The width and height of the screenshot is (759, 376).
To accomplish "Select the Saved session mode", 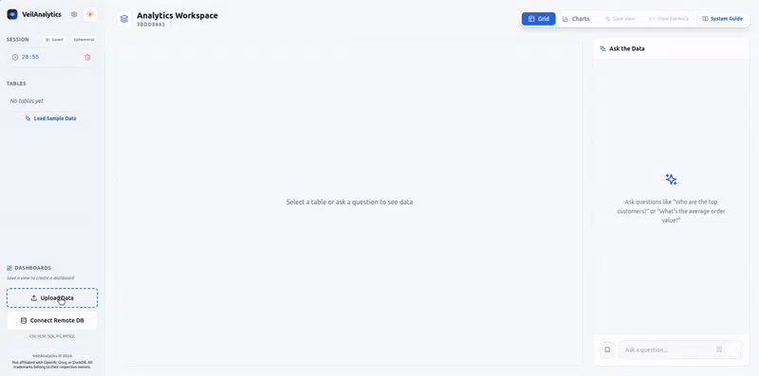I will [54, 40].
